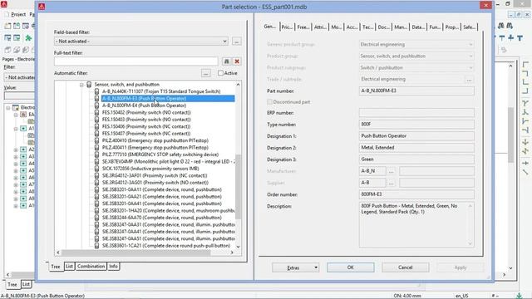Click the Supplier ellipsis button
The height and width of the screenshot is (299, 532).
tap(391, 183)
